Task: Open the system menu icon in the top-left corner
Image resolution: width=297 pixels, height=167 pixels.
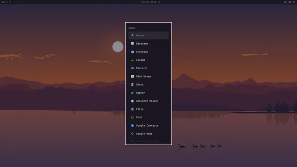Action: 3,2
